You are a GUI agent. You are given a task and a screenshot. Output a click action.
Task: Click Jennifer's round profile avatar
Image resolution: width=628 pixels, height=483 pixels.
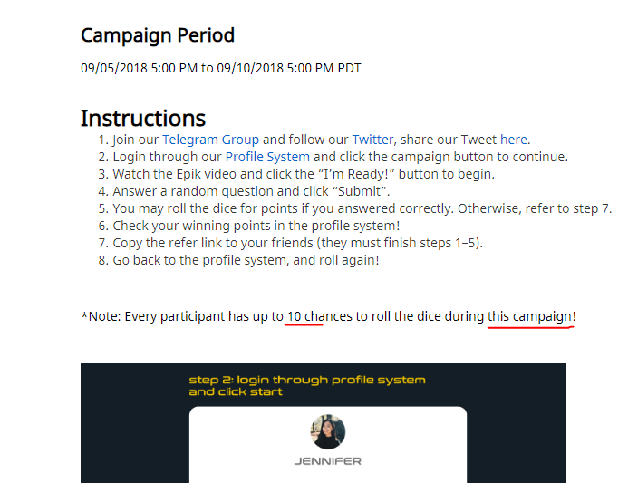click(x=327, y=431)
